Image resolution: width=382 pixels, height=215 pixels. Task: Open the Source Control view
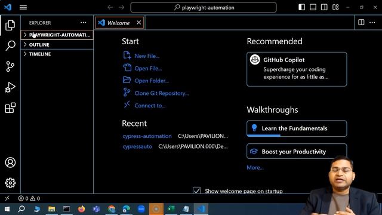click(10, 66)
